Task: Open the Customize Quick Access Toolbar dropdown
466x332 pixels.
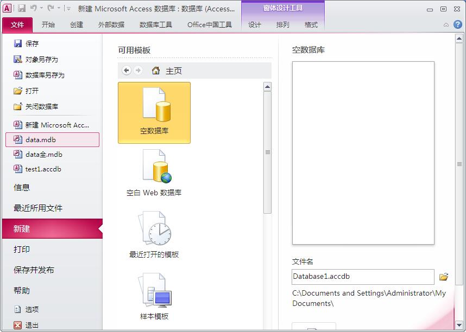Action: (x=68, y=9)
